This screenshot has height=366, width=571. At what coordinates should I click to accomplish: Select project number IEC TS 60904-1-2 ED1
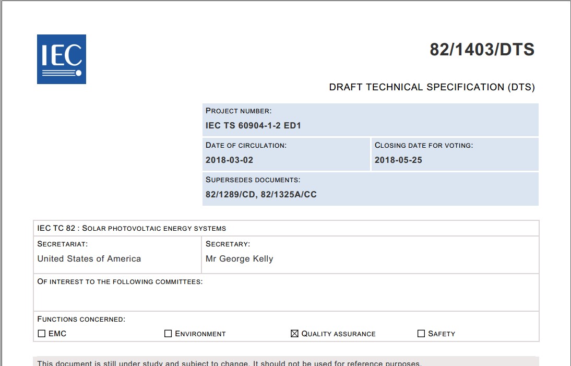click(253, 126)
